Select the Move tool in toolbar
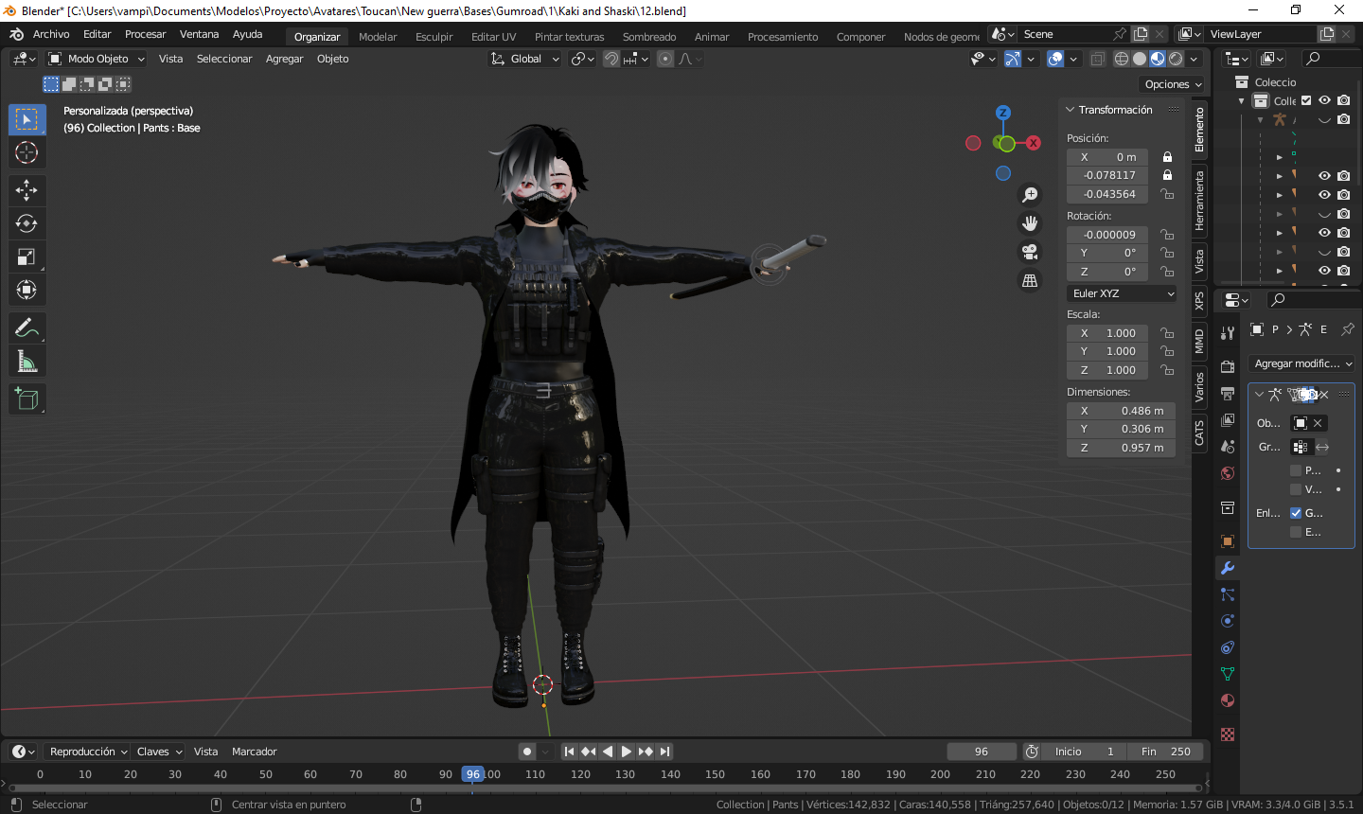The height and width of the screenshot is (814, 1363). coord(27,190)
